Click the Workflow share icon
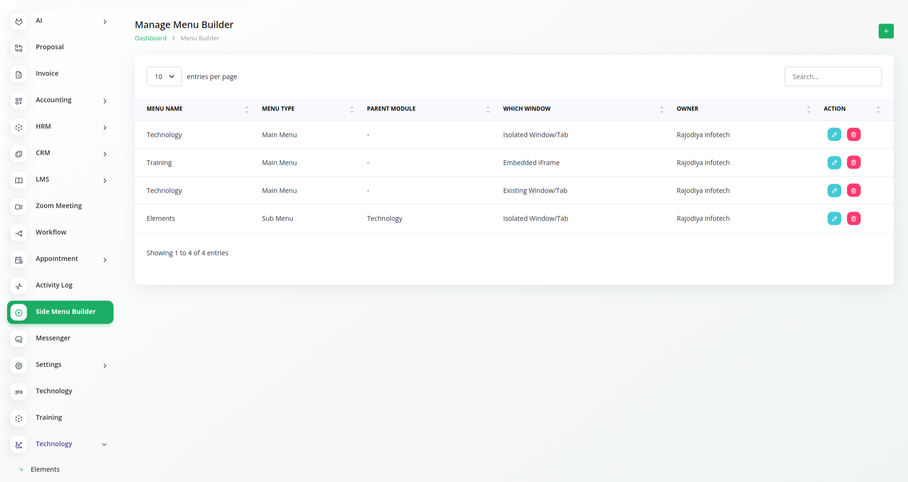This screenshot has width=908, height=482. [x=19, y=233]
